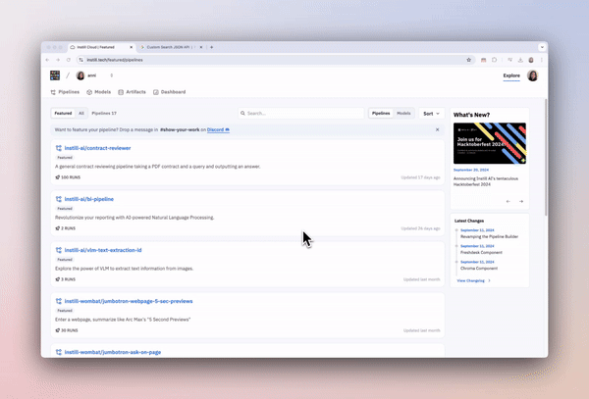Open Revamping the Pipeline Builder changelog entry
The image size is (589, 399).
[x=489, y=236]
